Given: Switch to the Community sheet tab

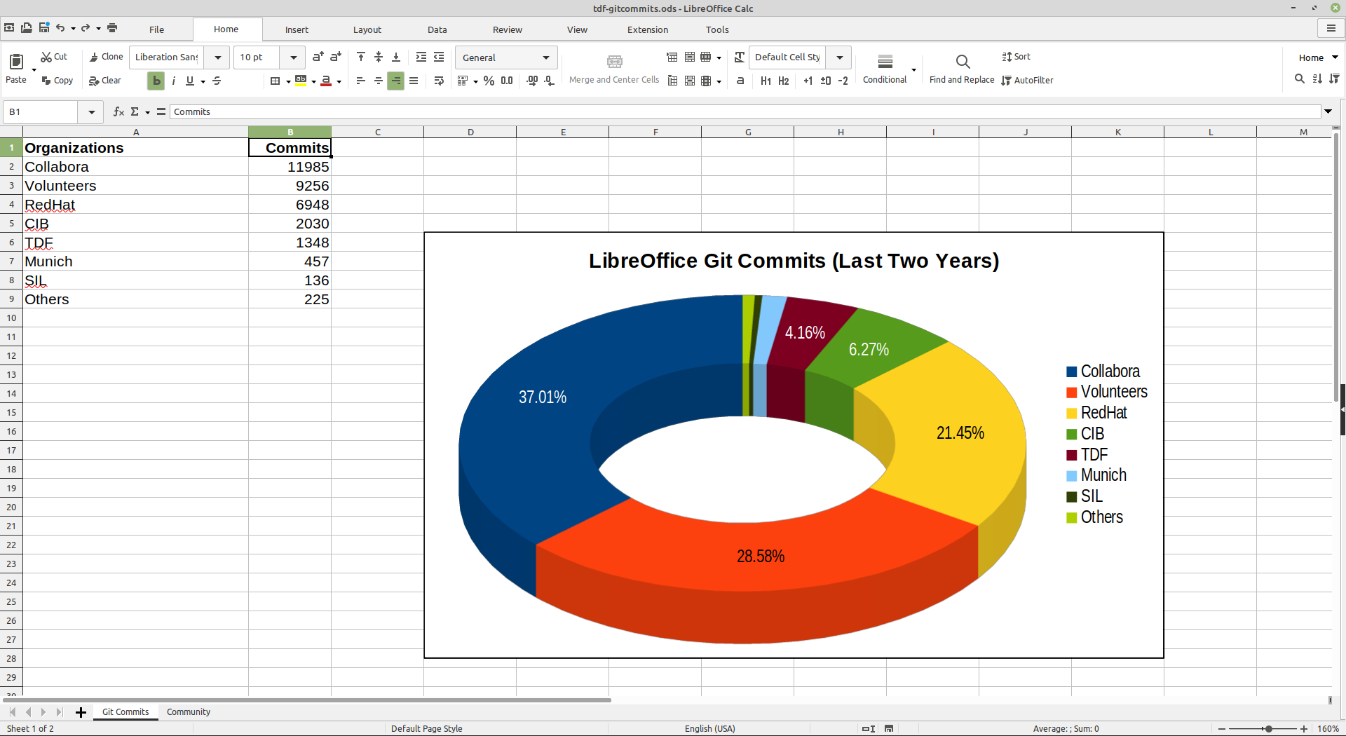Looking at the screenshot, I should (x=189, y=711).
